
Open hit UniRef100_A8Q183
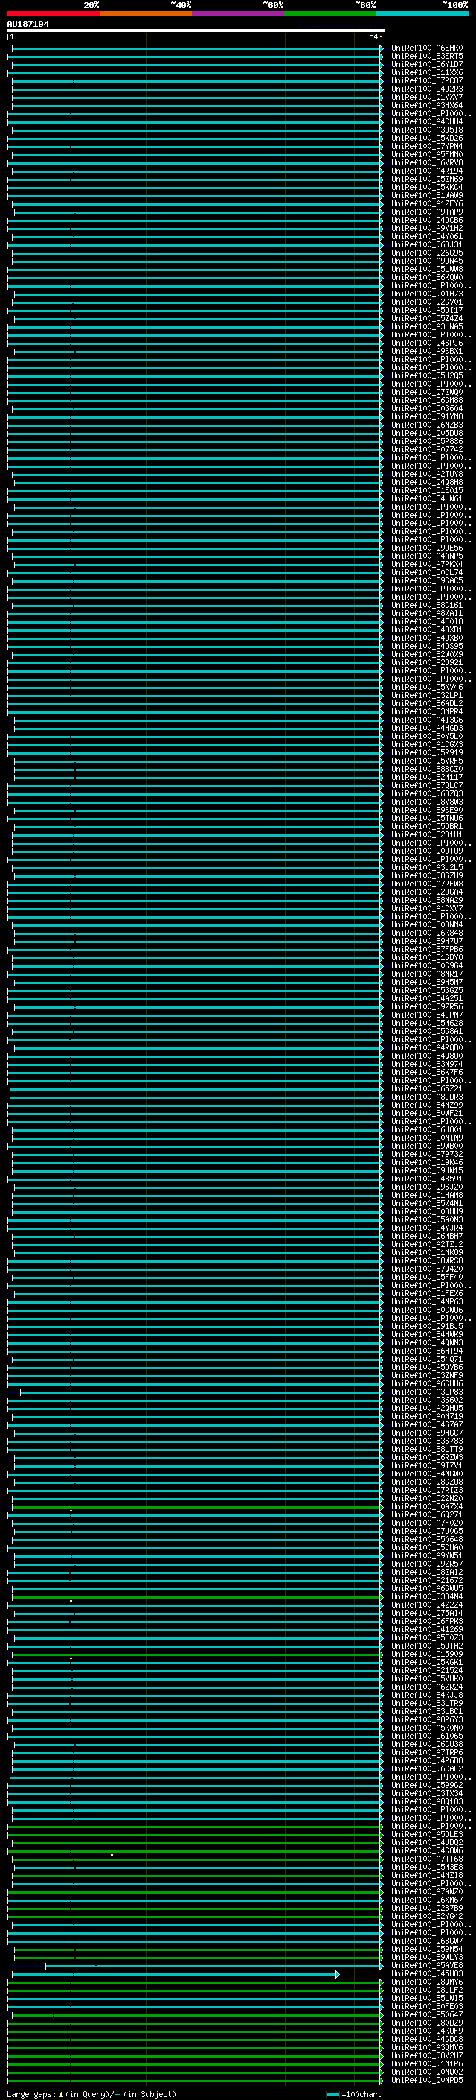(427, 1801)
